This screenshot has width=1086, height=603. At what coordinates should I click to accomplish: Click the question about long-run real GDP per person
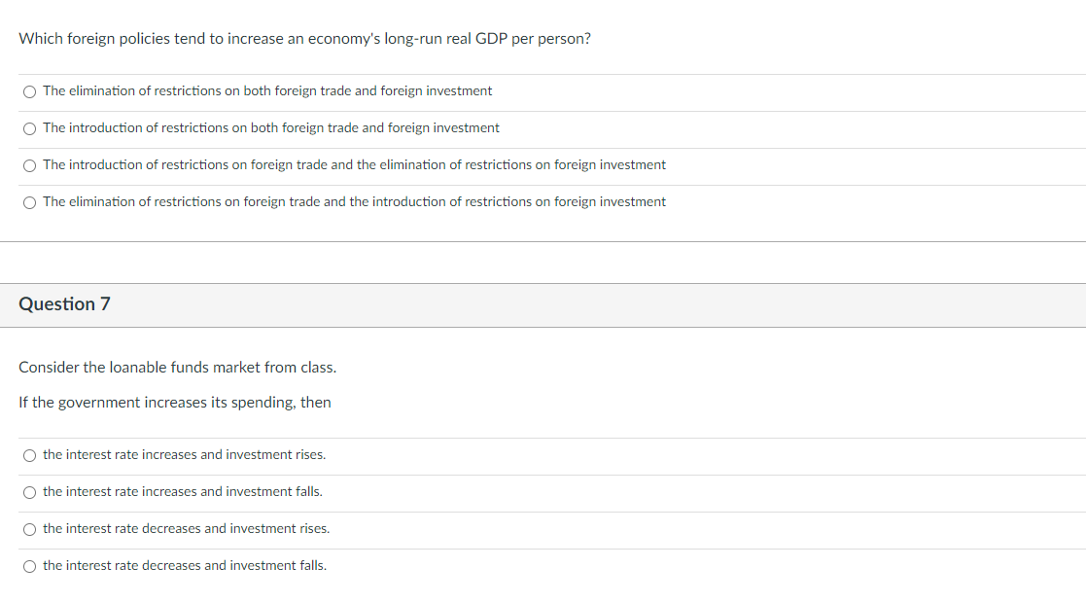[x=304, y=39]
